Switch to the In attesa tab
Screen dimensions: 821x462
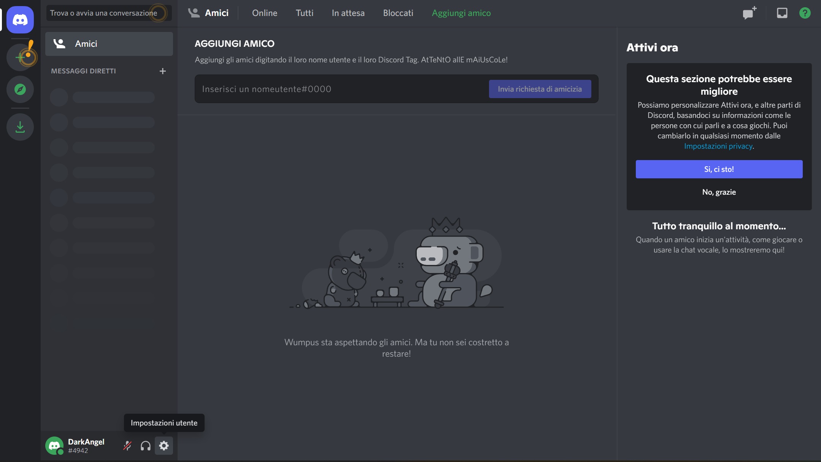[348, 13]
